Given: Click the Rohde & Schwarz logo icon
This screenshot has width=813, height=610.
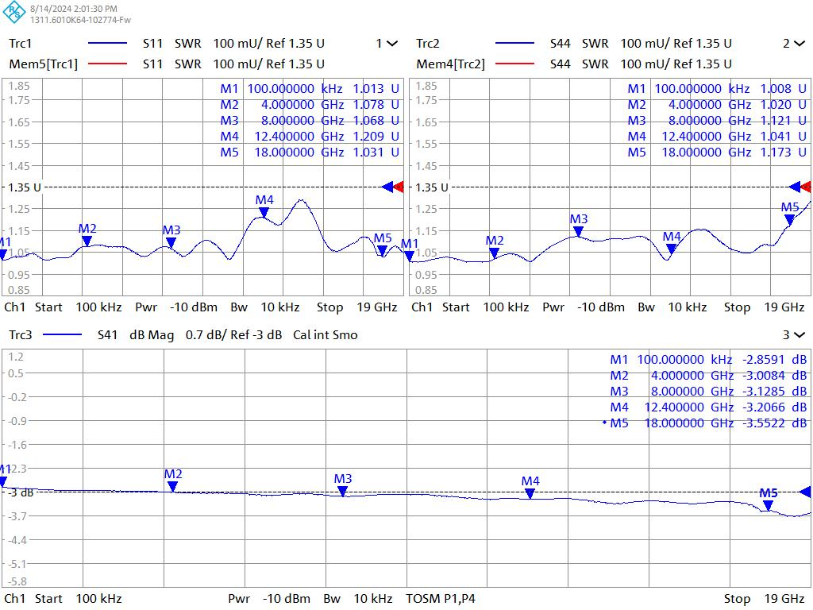Looking at the screenshot, I should 14,14.
